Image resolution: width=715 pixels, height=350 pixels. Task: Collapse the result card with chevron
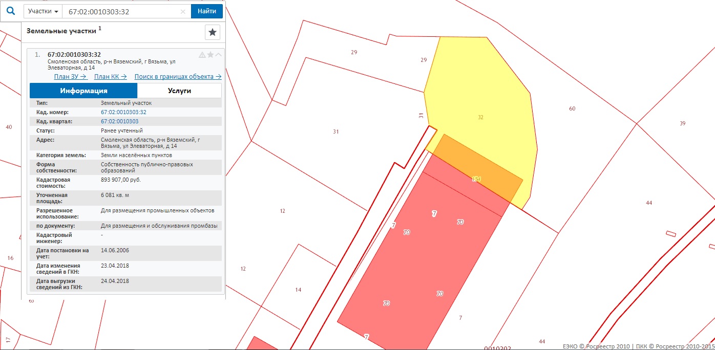point(219,55)
